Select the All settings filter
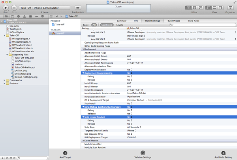 click(94, 25)
